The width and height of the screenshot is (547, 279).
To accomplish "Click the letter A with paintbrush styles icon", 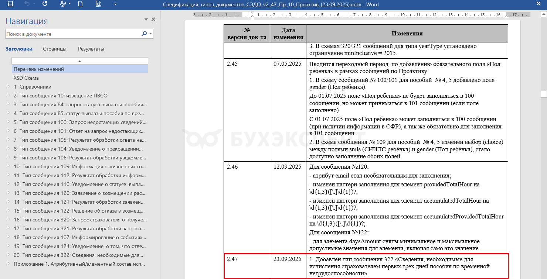I will tap(62, 4).
